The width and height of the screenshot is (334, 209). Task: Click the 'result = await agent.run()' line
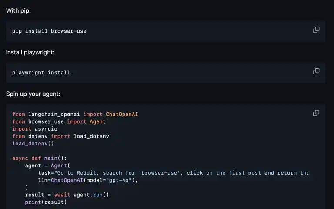[67, 195]
